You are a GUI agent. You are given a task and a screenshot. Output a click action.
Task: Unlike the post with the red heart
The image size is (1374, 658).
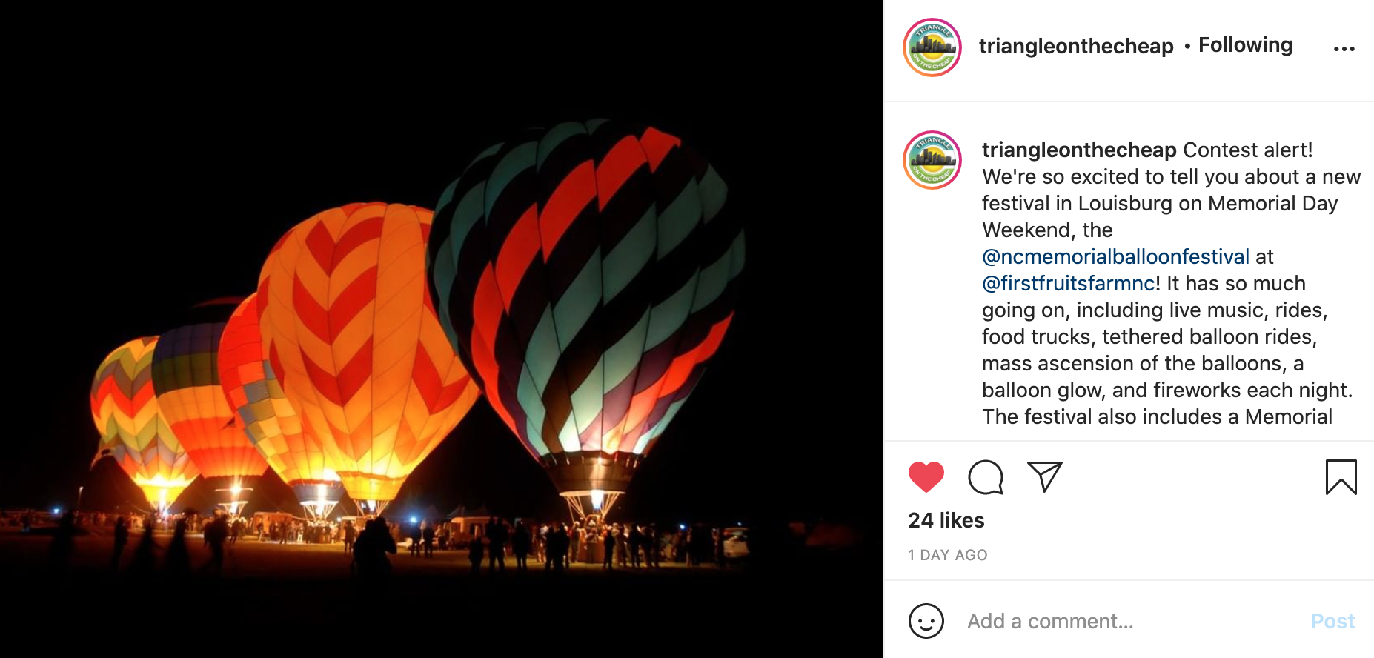point(926,477)
